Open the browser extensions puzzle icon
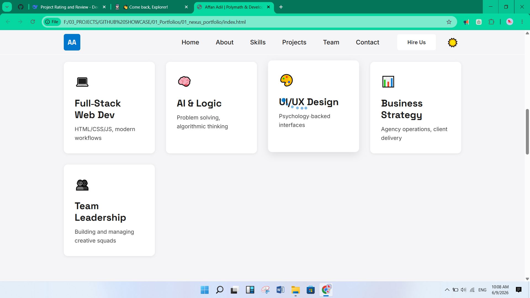The height and width of the screenshot is (298, 530). [x=491, y=22]
